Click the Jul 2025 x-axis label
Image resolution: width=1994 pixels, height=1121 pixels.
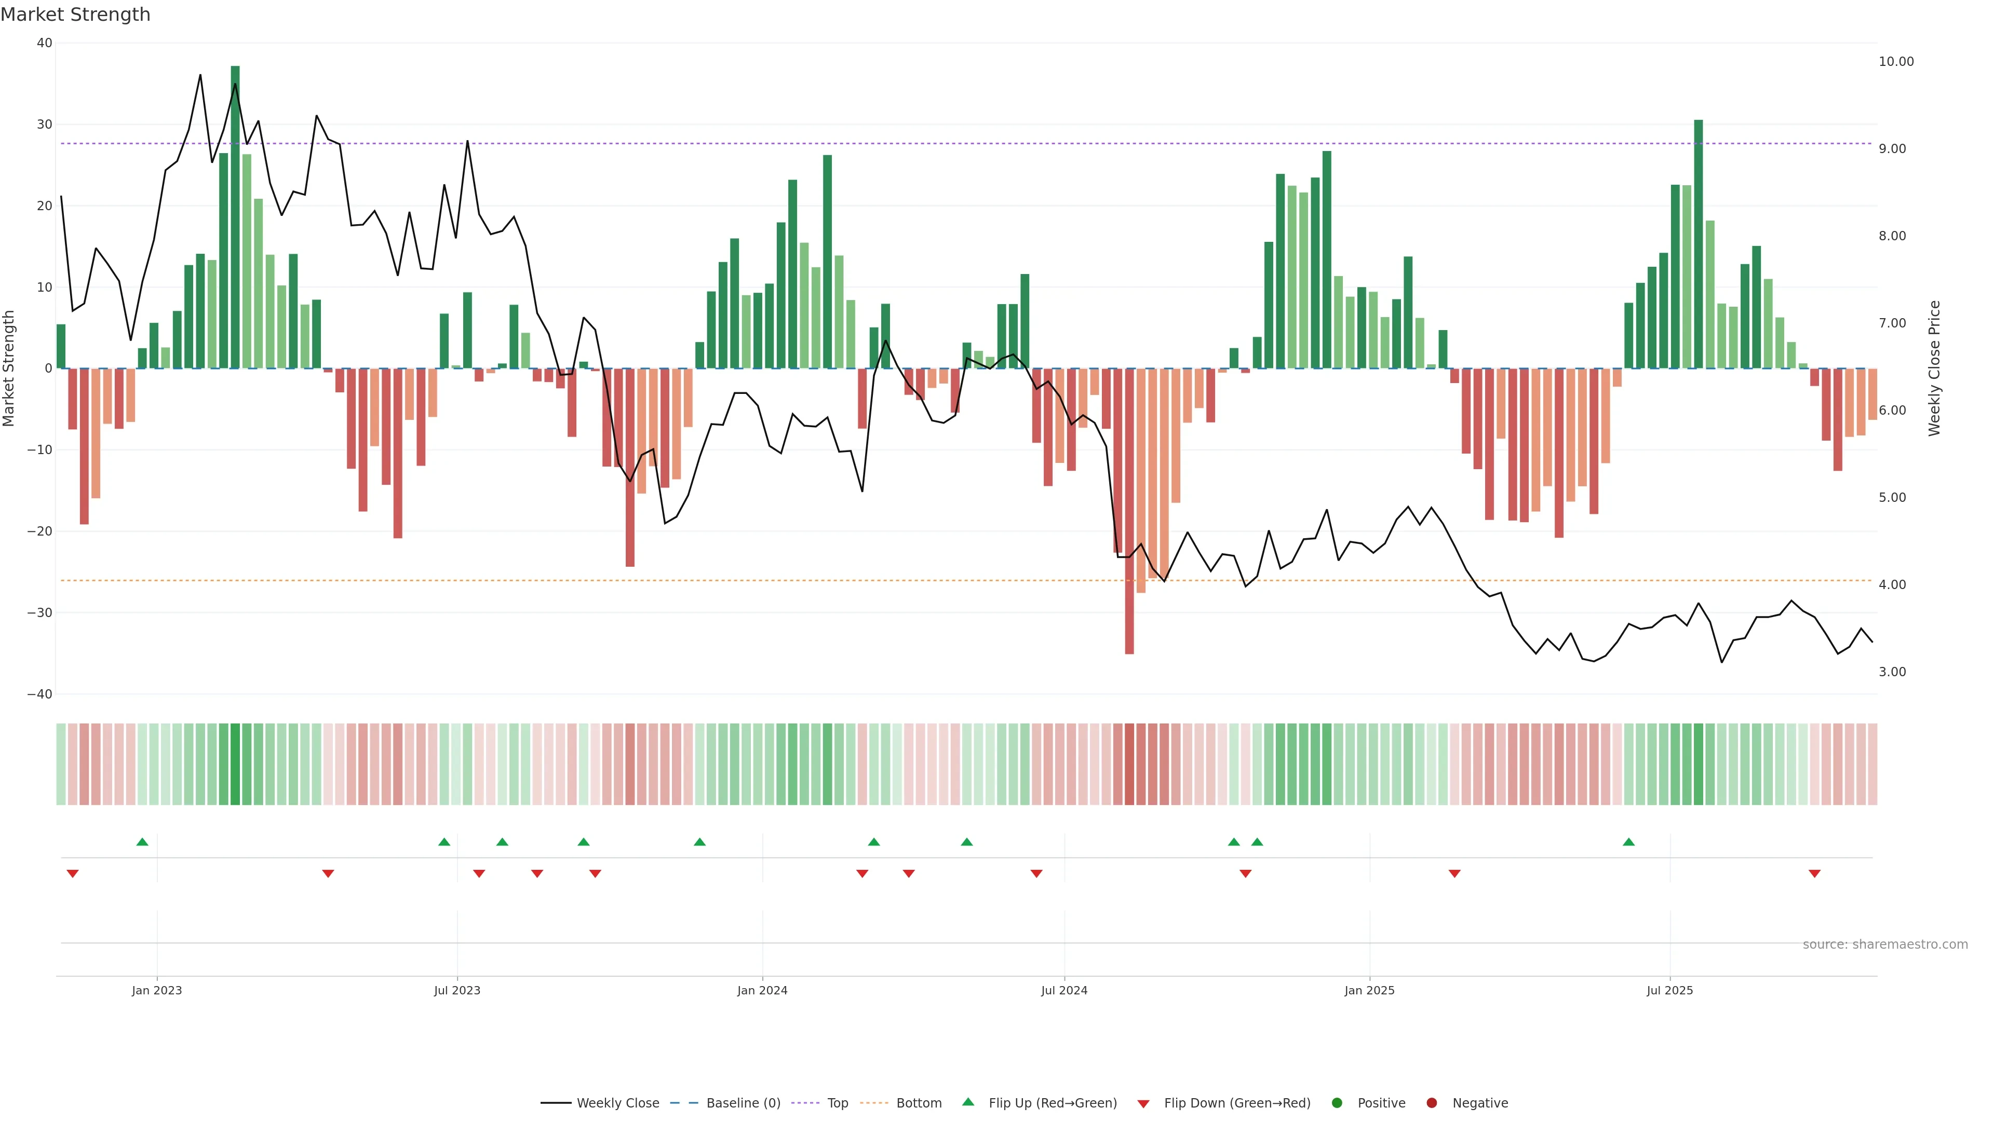coord(1669,990)
